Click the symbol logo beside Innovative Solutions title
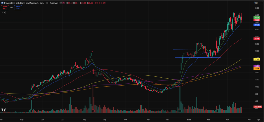264x122 pixels. pos(2,3)
